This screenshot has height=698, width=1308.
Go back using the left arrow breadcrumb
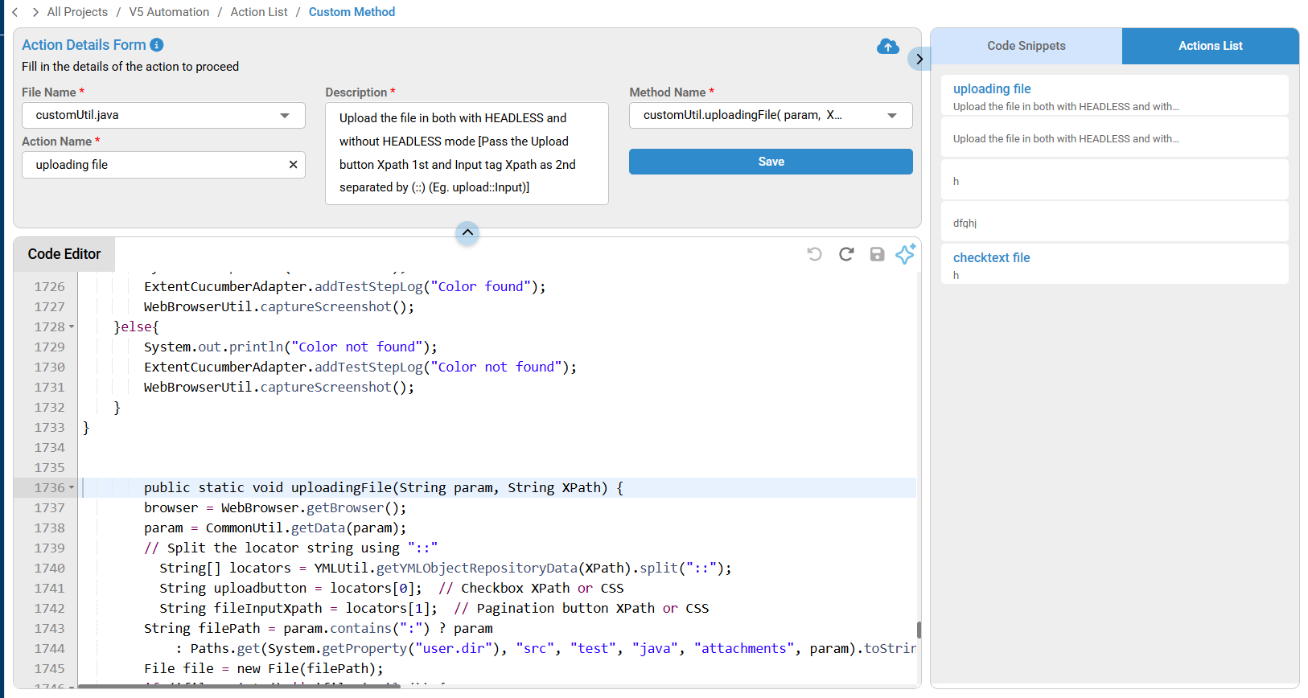(15, 12)
